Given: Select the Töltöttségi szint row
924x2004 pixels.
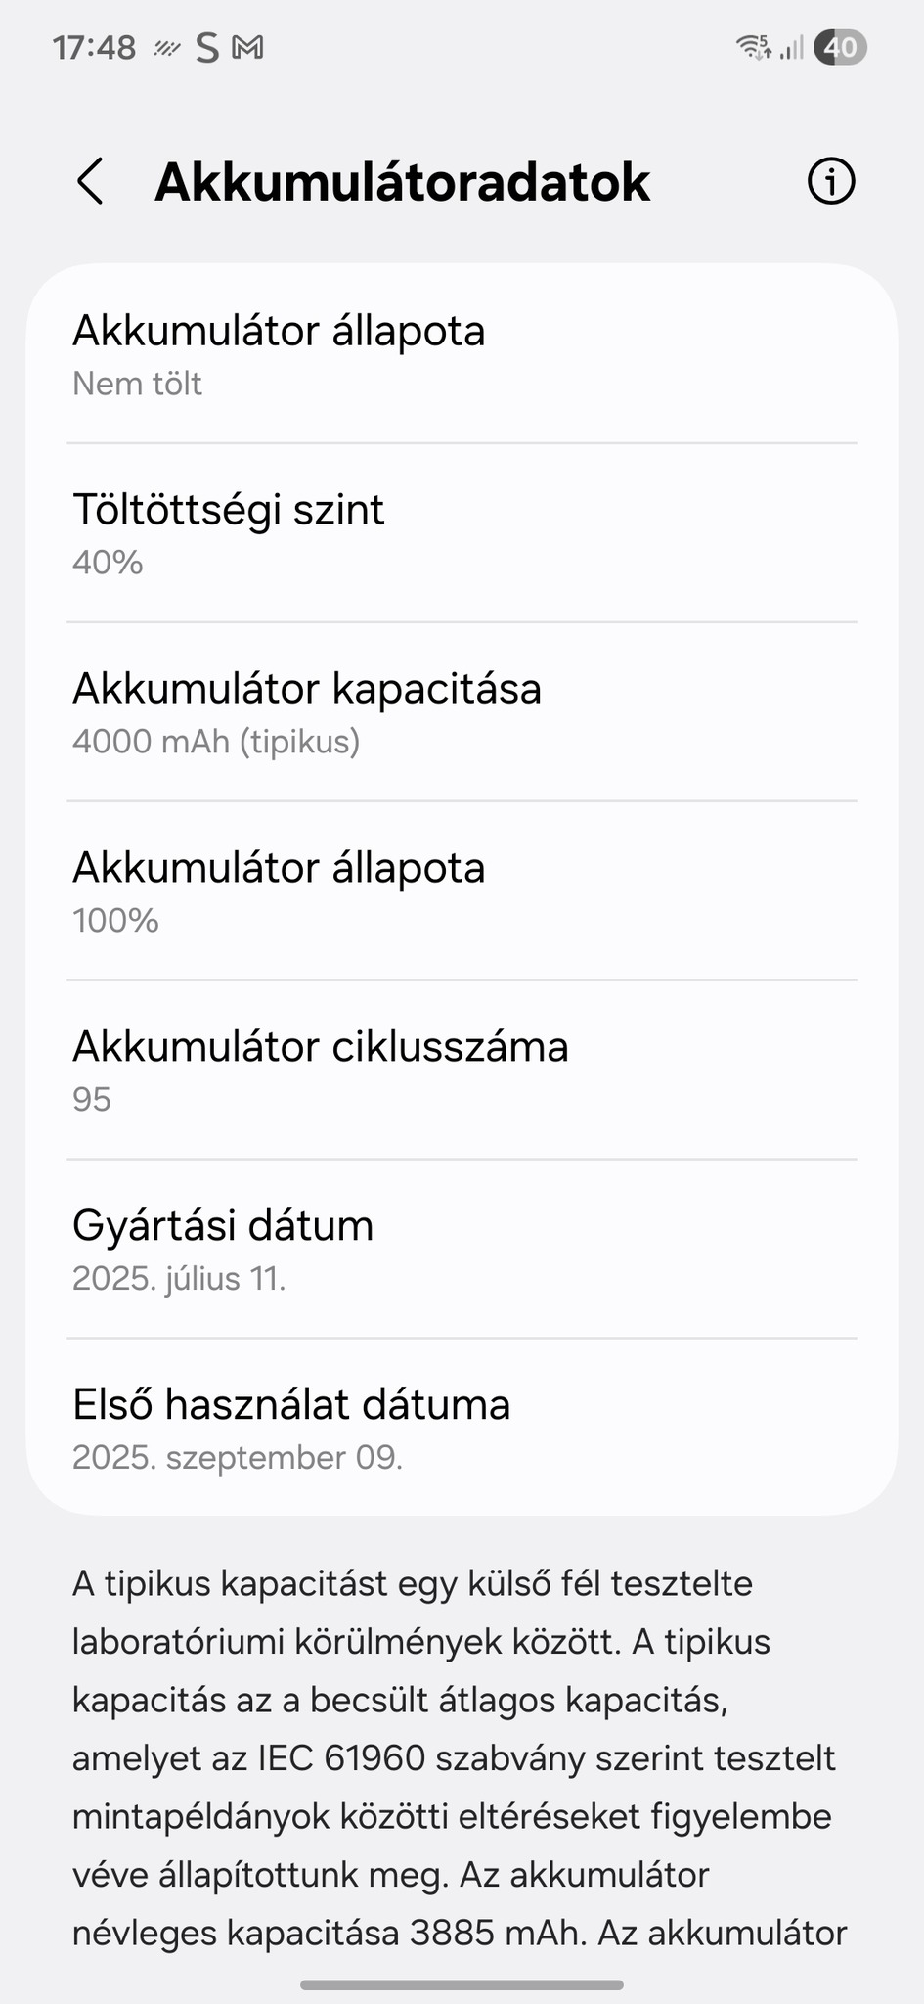Looking at the screenshot, I should (x=462, y=533).
